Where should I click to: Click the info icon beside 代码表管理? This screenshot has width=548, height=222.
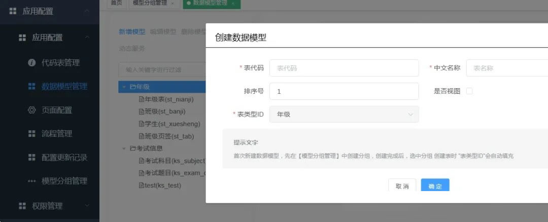pyautogui.click(x=31, y=63)
